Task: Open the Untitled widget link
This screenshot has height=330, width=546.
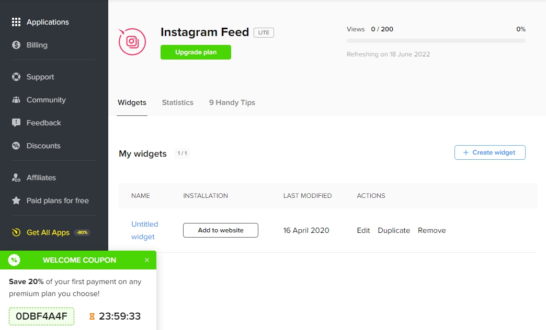Action: [145, 230]
